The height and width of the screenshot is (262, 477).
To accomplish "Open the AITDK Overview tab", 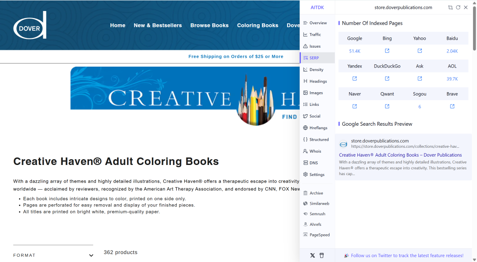I will [x=317, y=23].
